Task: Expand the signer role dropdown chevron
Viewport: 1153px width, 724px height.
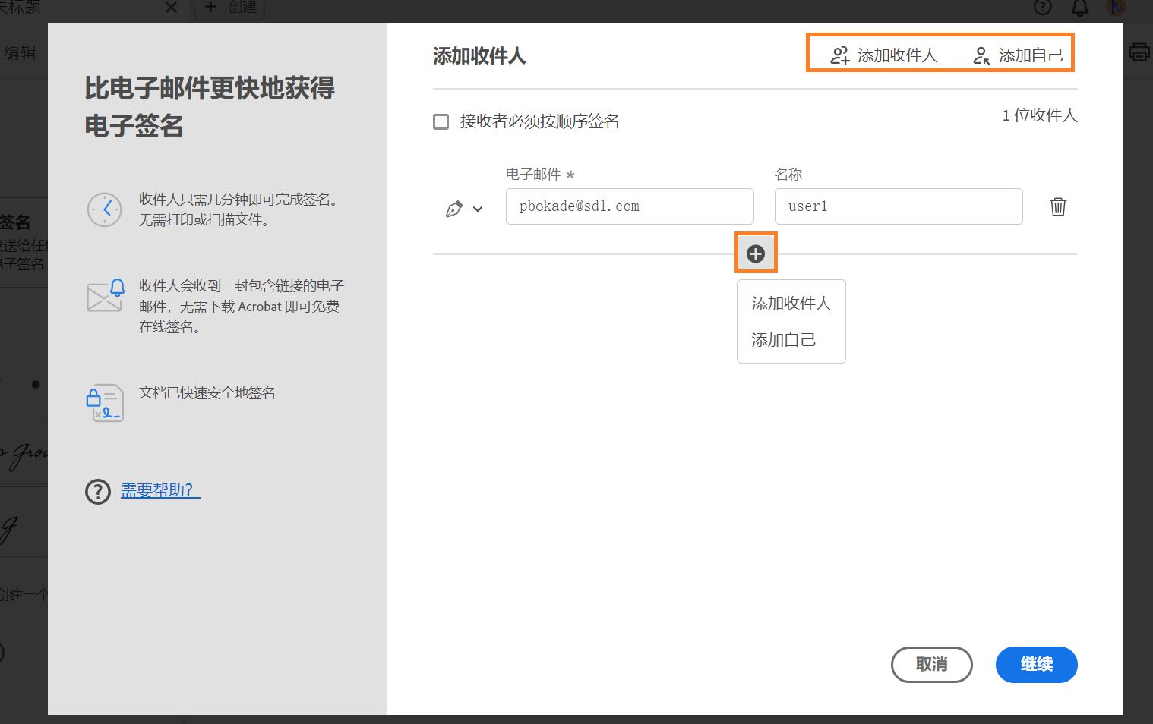Action: [479, 208]
